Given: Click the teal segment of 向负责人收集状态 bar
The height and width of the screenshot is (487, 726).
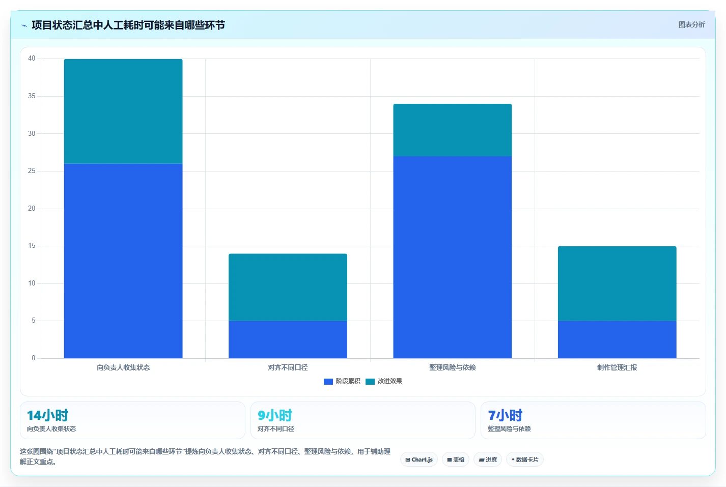Looking at the screenshot, I should [123, 111].
